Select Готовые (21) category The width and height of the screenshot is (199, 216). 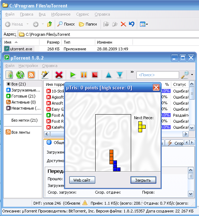(21, 96)
